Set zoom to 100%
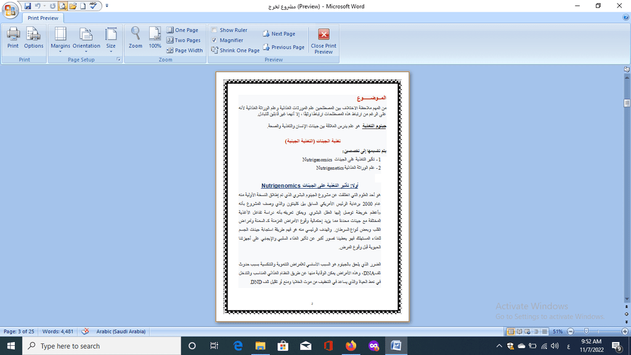This screenshot has height=355, width=631. coord(155,38)
